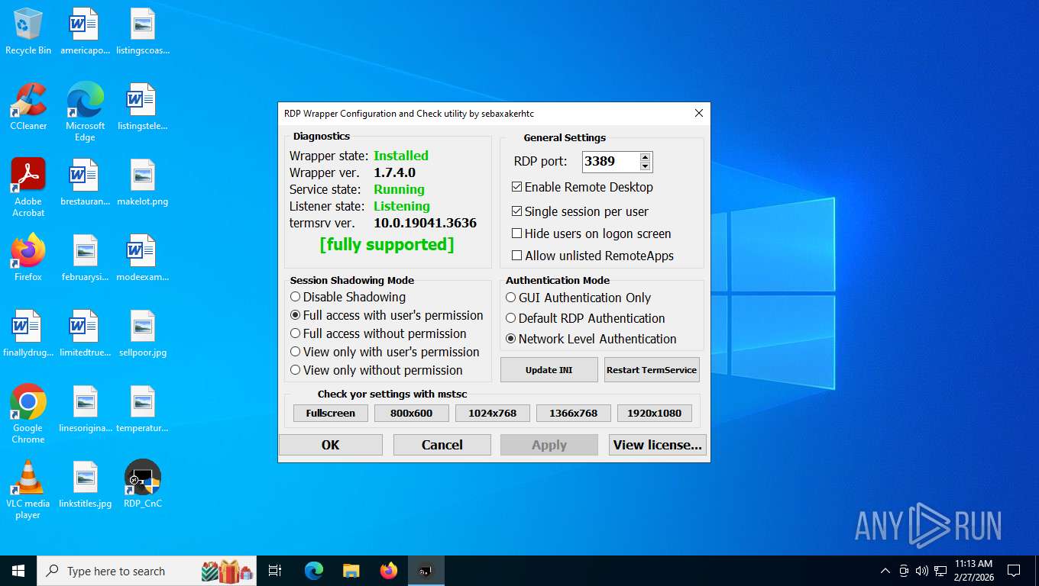Open Task View in the taskbar
Screen dimensions: 1039x586
coord(275,571)
